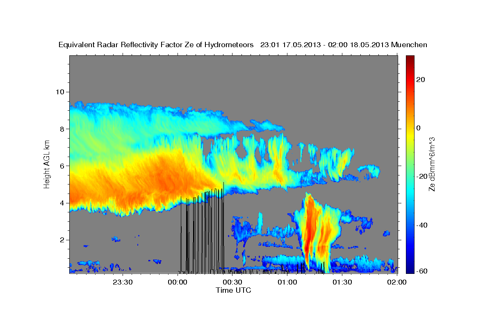
Task: Click the height tick label '8'
Action: click(63, 129)
